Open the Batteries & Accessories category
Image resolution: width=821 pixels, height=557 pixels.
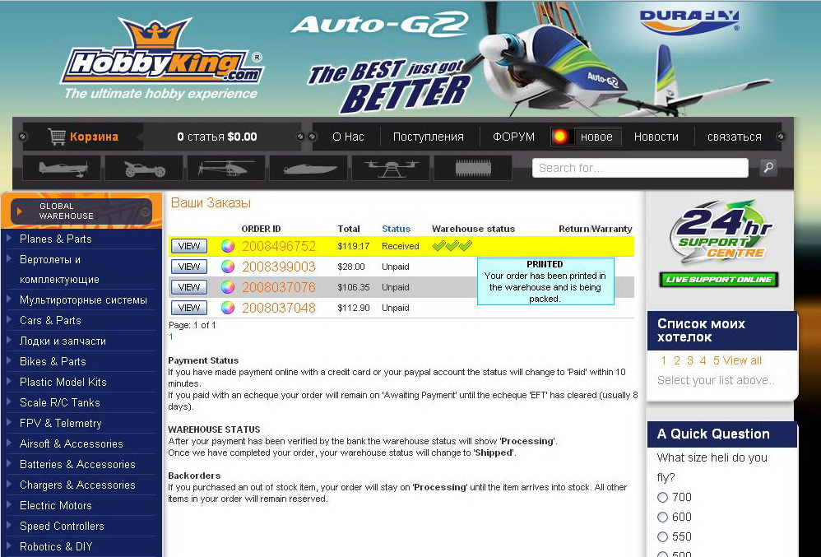pos(77,464)
